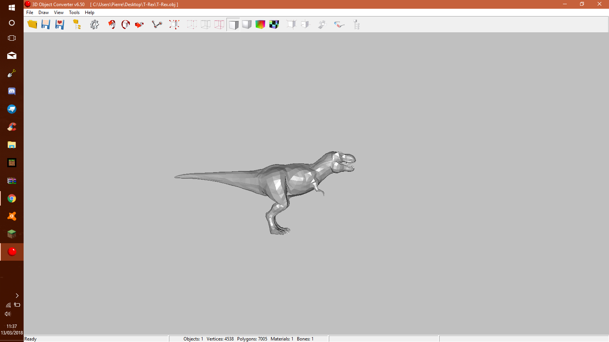
Task: Switch to the grey wireframe cube mode
Action: tap(206, 25)
